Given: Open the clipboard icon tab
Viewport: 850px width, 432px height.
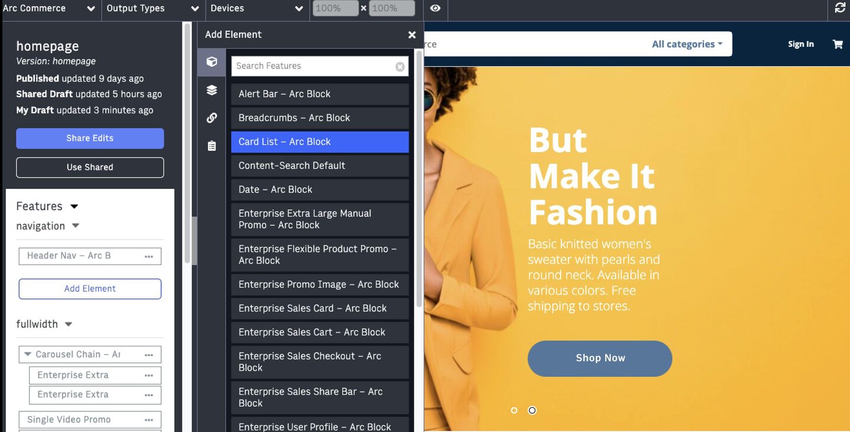Looking at the screenshot, I should coord(212,146).
